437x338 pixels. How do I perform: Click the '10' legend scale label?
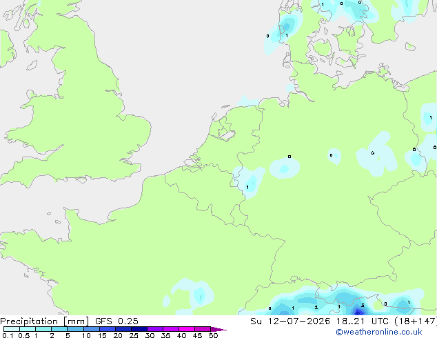86,335
